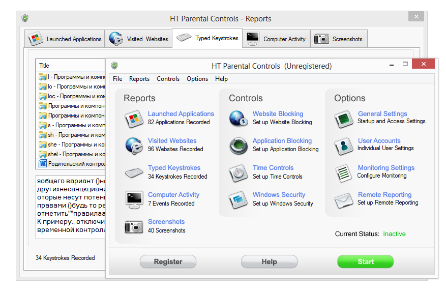
Task: Click the Visited Websites globe icon in main window
Action: (134, 146)
